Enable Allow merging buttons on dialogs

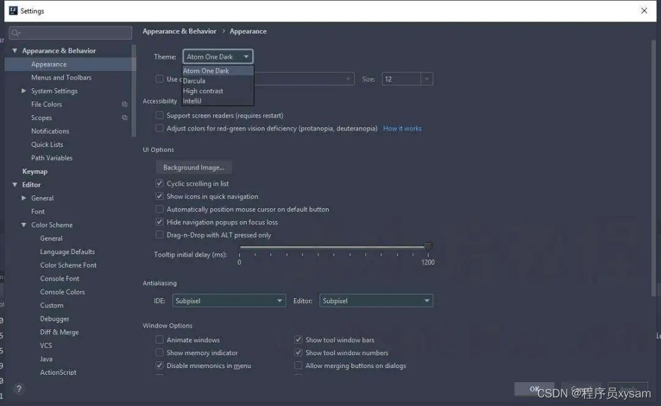coord(298,366)
